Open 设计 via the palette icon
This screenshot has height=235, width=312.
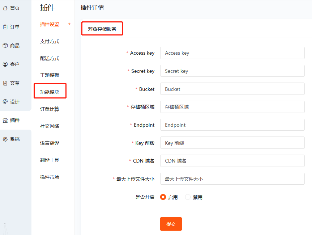click(5, 102)
